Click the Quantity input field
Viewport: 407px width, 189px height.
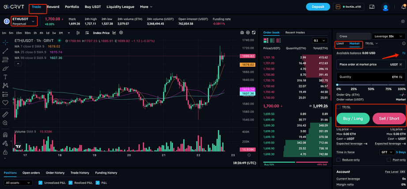coord(371,77)
